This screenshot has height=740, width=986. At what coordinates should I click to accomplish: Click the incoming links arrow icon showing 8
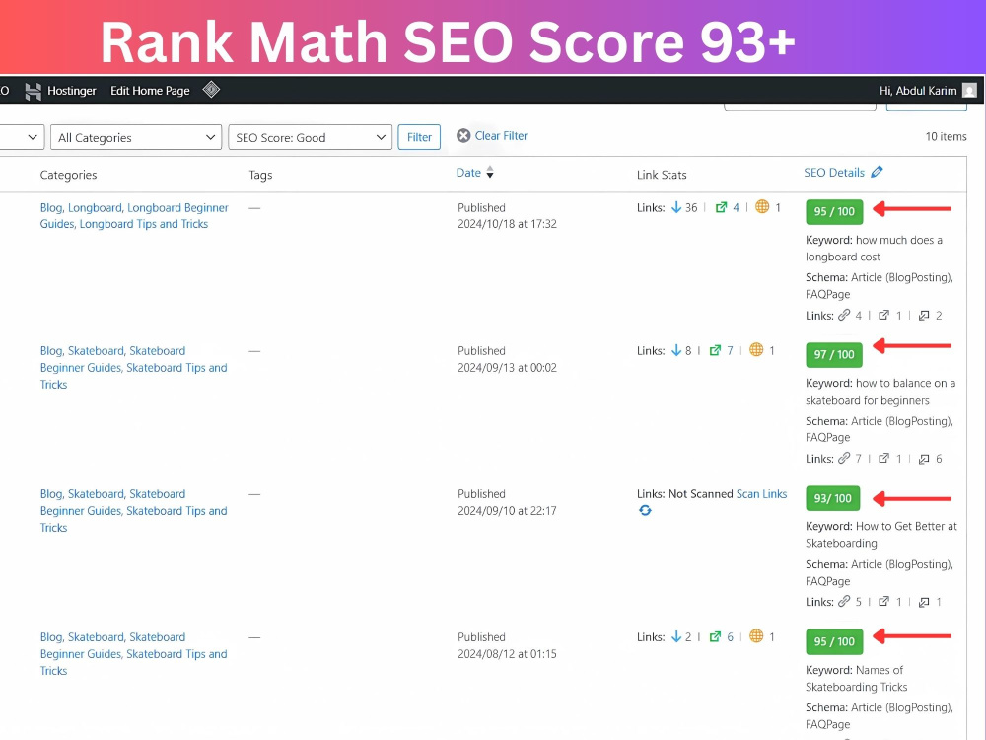(x=676, y=350)
